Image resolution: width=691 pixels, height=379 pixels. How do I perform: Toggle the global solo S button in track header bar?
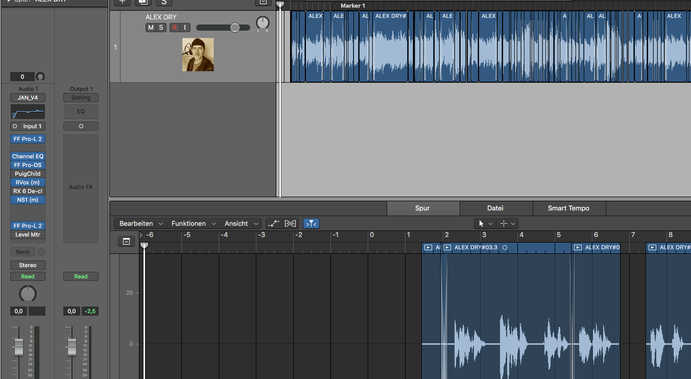[163, 2]
